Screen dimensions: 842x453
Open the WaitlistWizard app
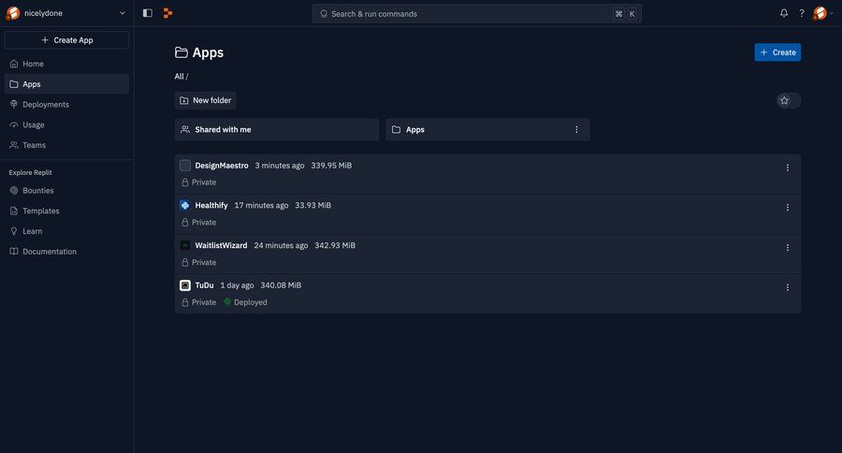point(221,245)
